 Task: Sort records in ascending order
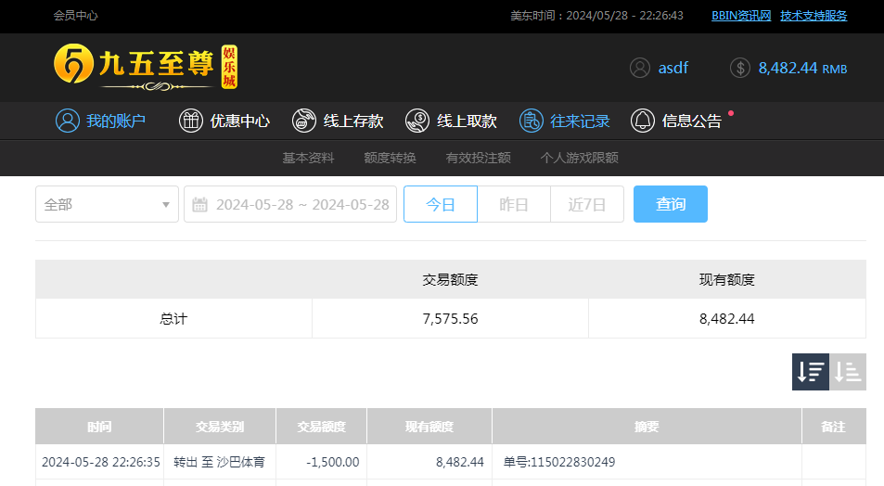[x=848, y=372]
